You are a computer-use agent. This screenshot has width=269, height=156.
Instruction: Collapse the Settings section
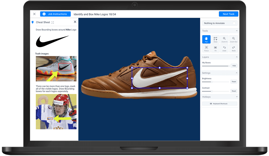[237, 73]
